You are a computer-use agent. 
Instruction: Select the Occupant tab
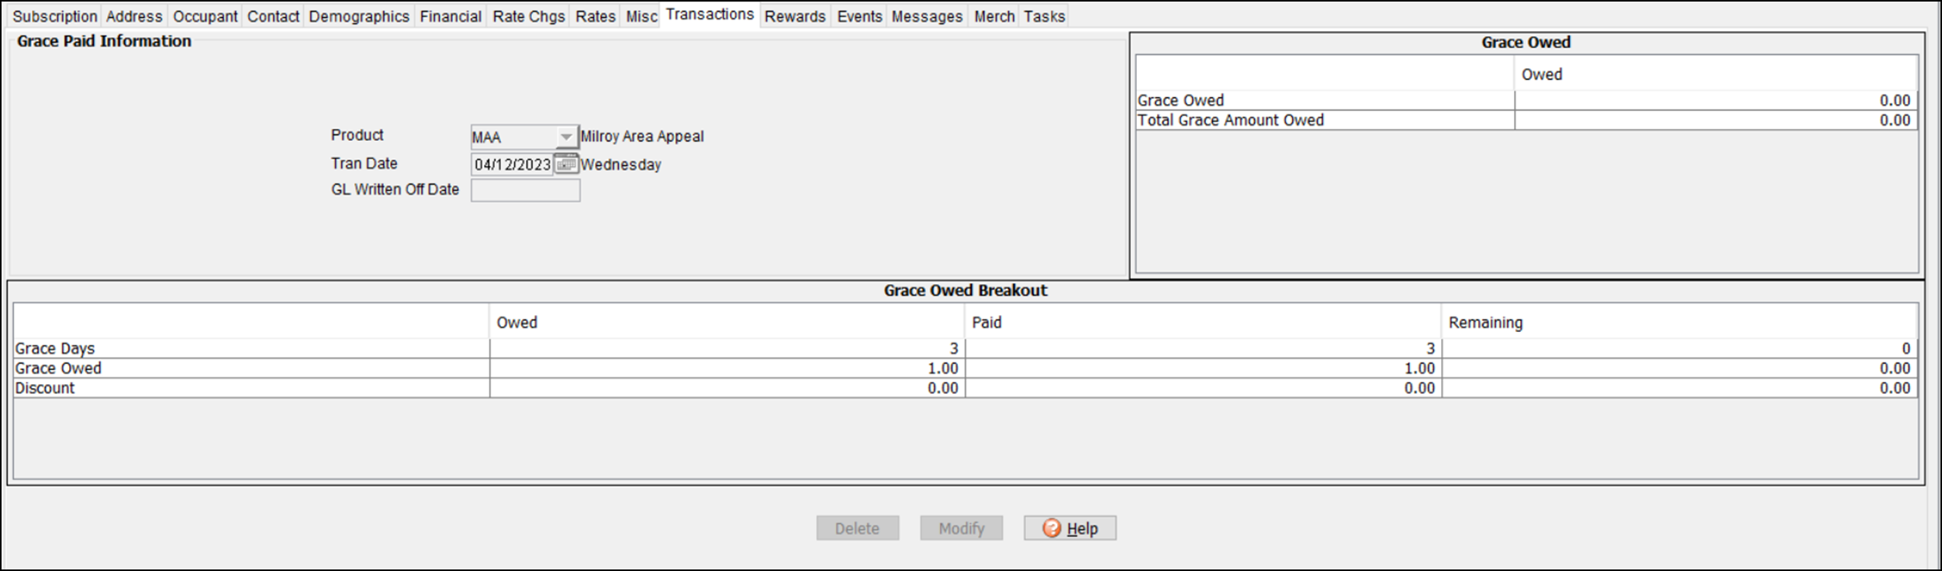click(x=205, y=16)
